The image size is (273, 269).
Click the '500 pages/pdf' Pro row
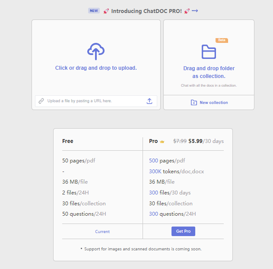point(167,161)
